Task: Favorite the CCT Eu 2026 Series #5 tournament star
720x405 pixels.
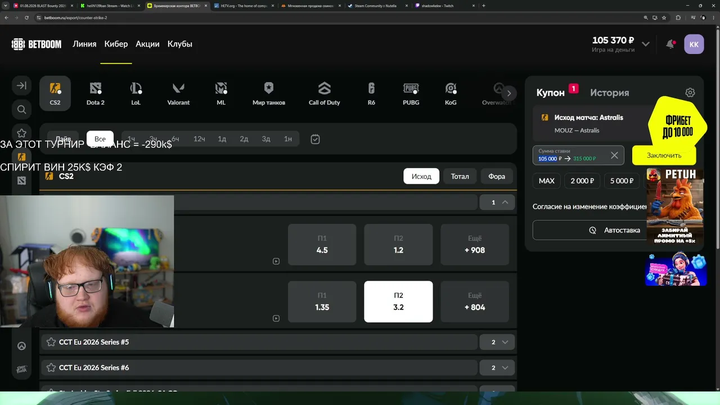Action: 51,342
